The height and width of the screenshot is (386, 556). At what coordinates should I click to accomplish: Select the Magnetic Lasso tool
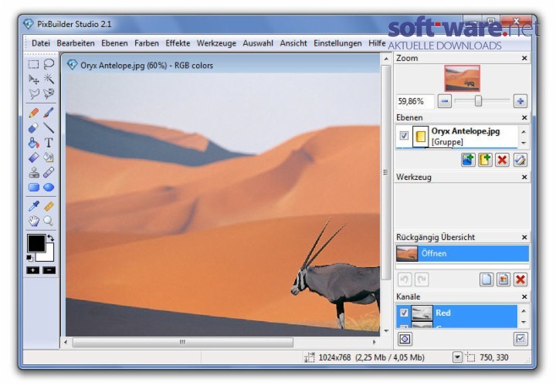pos(49,93)
